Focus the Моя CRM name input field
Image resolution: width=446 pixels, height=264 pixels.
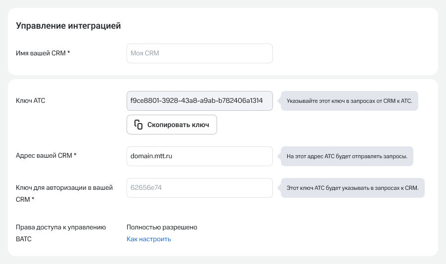[x=199, y=53]
